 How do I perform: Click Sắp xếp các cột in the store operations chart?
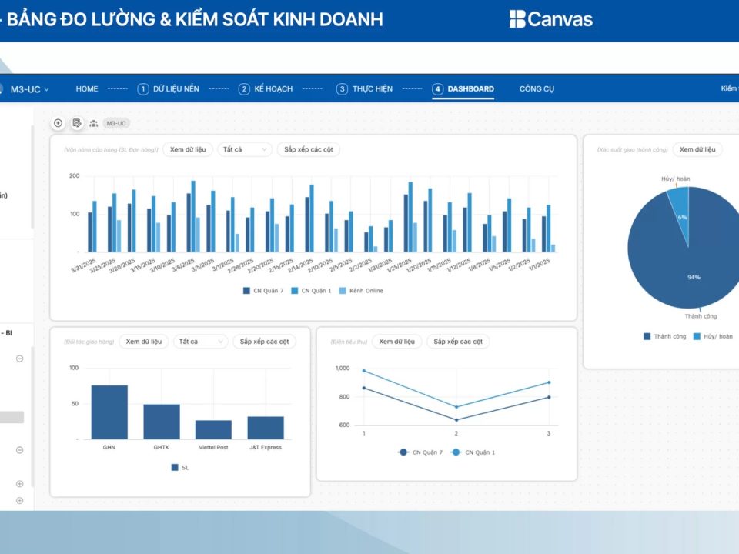point(308,149)
